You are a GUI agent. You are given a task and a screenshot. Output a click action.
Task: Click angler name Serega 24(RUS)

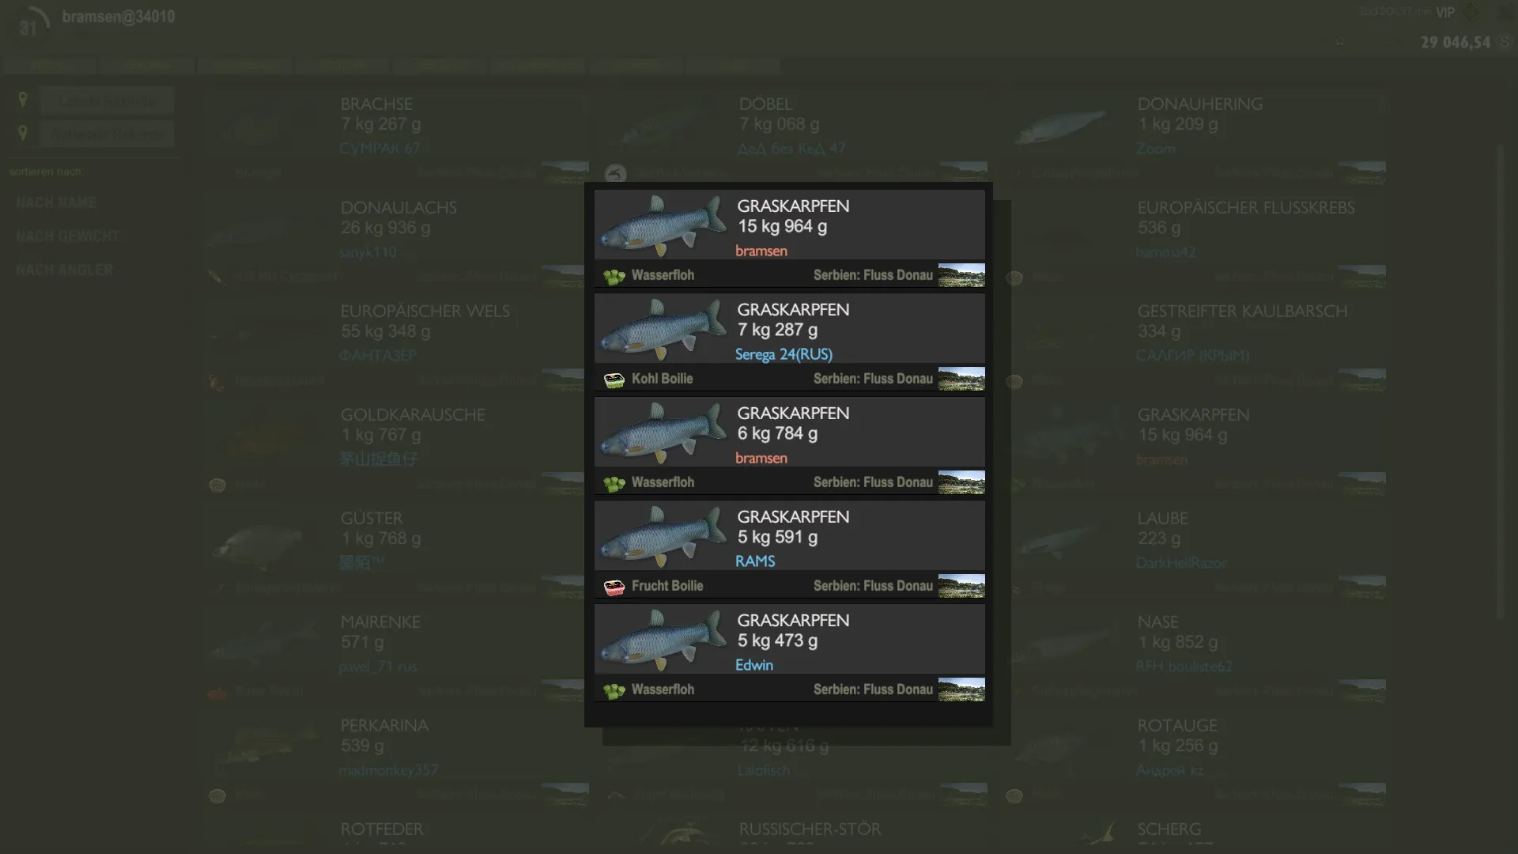(783, 354)
